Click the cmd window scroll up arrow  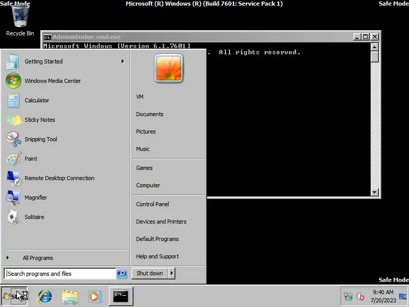point(375,47)
